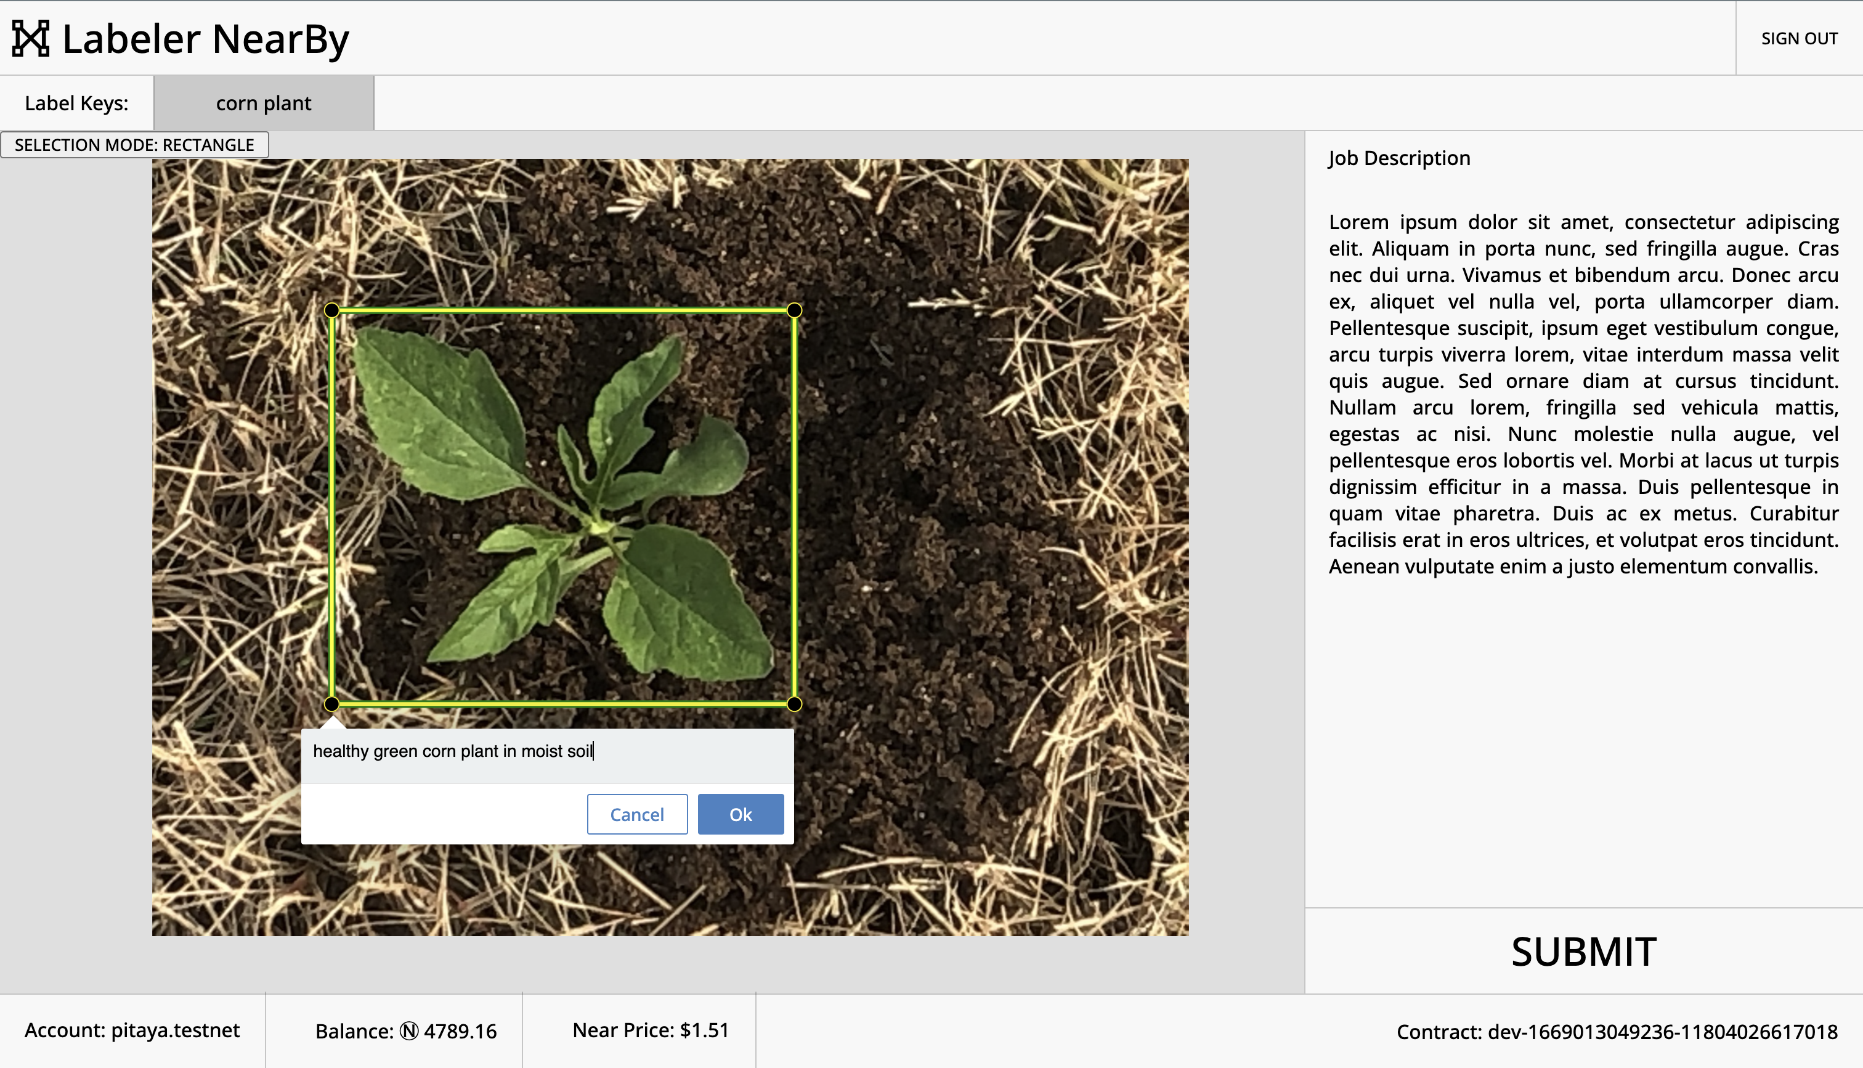Click the bottom-right handle of the rectangle
This screenshot has height=1068, width=1863.
(794, 704)
